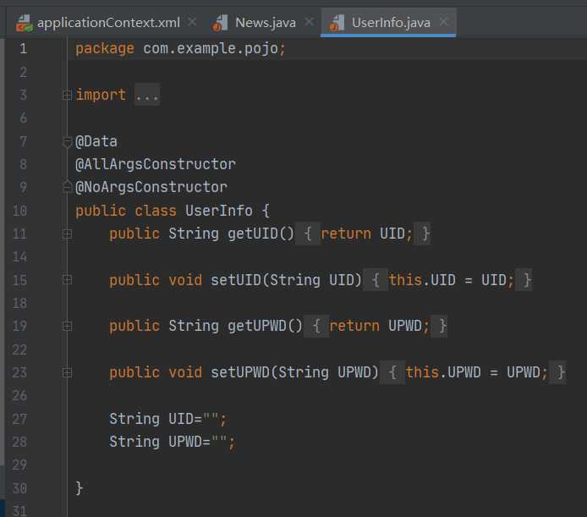Close the News.java tab
587x517 pixels.
tap(309, 22)
